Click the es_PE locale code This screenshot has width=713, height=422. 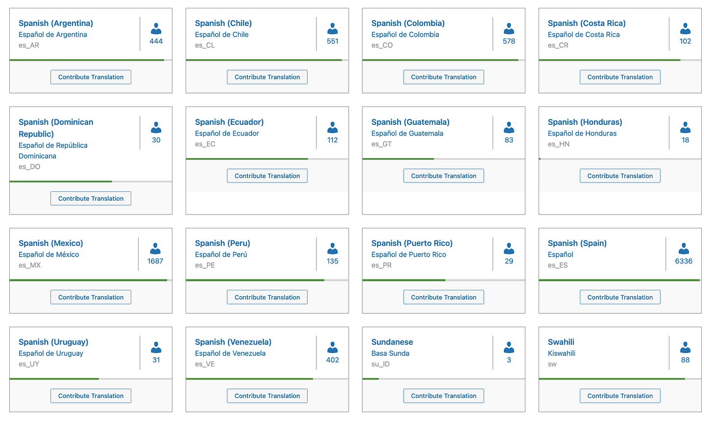pyautogui.click(x=205, y=265)
